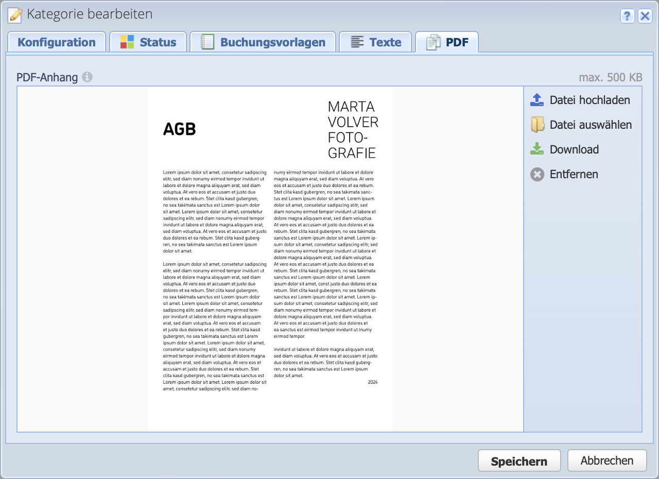Click the info icon next to PDF-Anhang

(86, 76)
